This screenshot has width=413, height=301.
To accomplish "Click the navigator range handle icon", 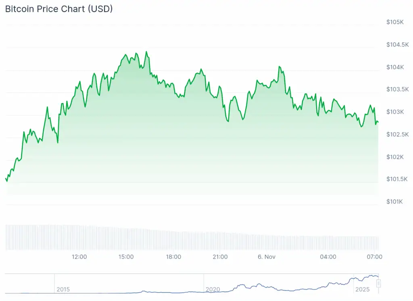I will 378,283.
